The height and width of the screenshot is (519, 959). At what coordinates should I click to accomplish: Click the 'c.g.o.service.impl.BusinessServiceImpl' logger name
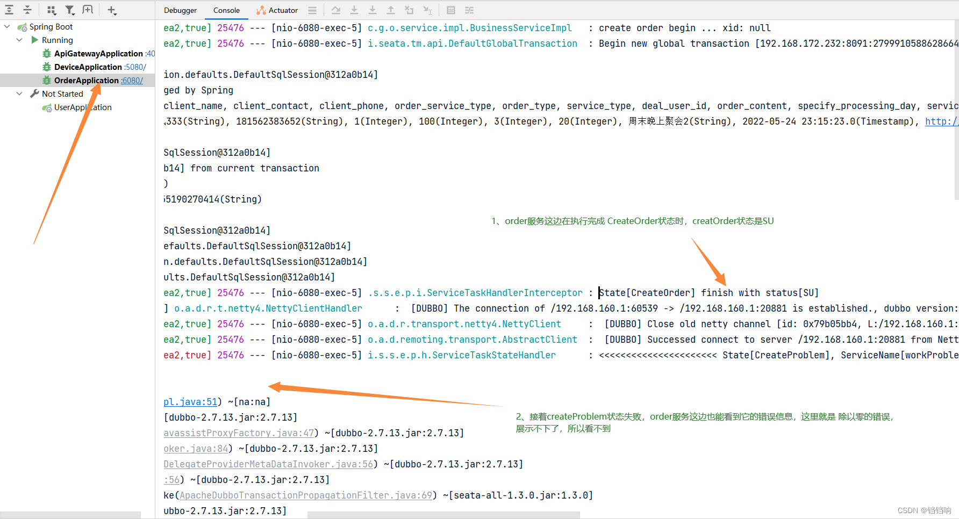coord(469,28)
